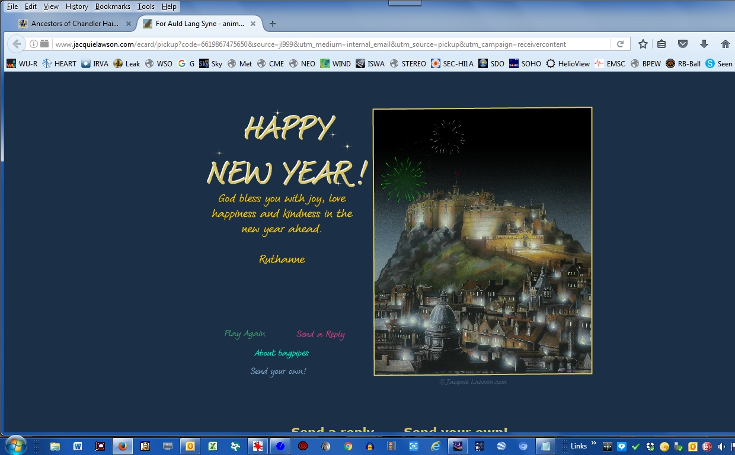Open the WIND bookmark

tap(335, 63)
